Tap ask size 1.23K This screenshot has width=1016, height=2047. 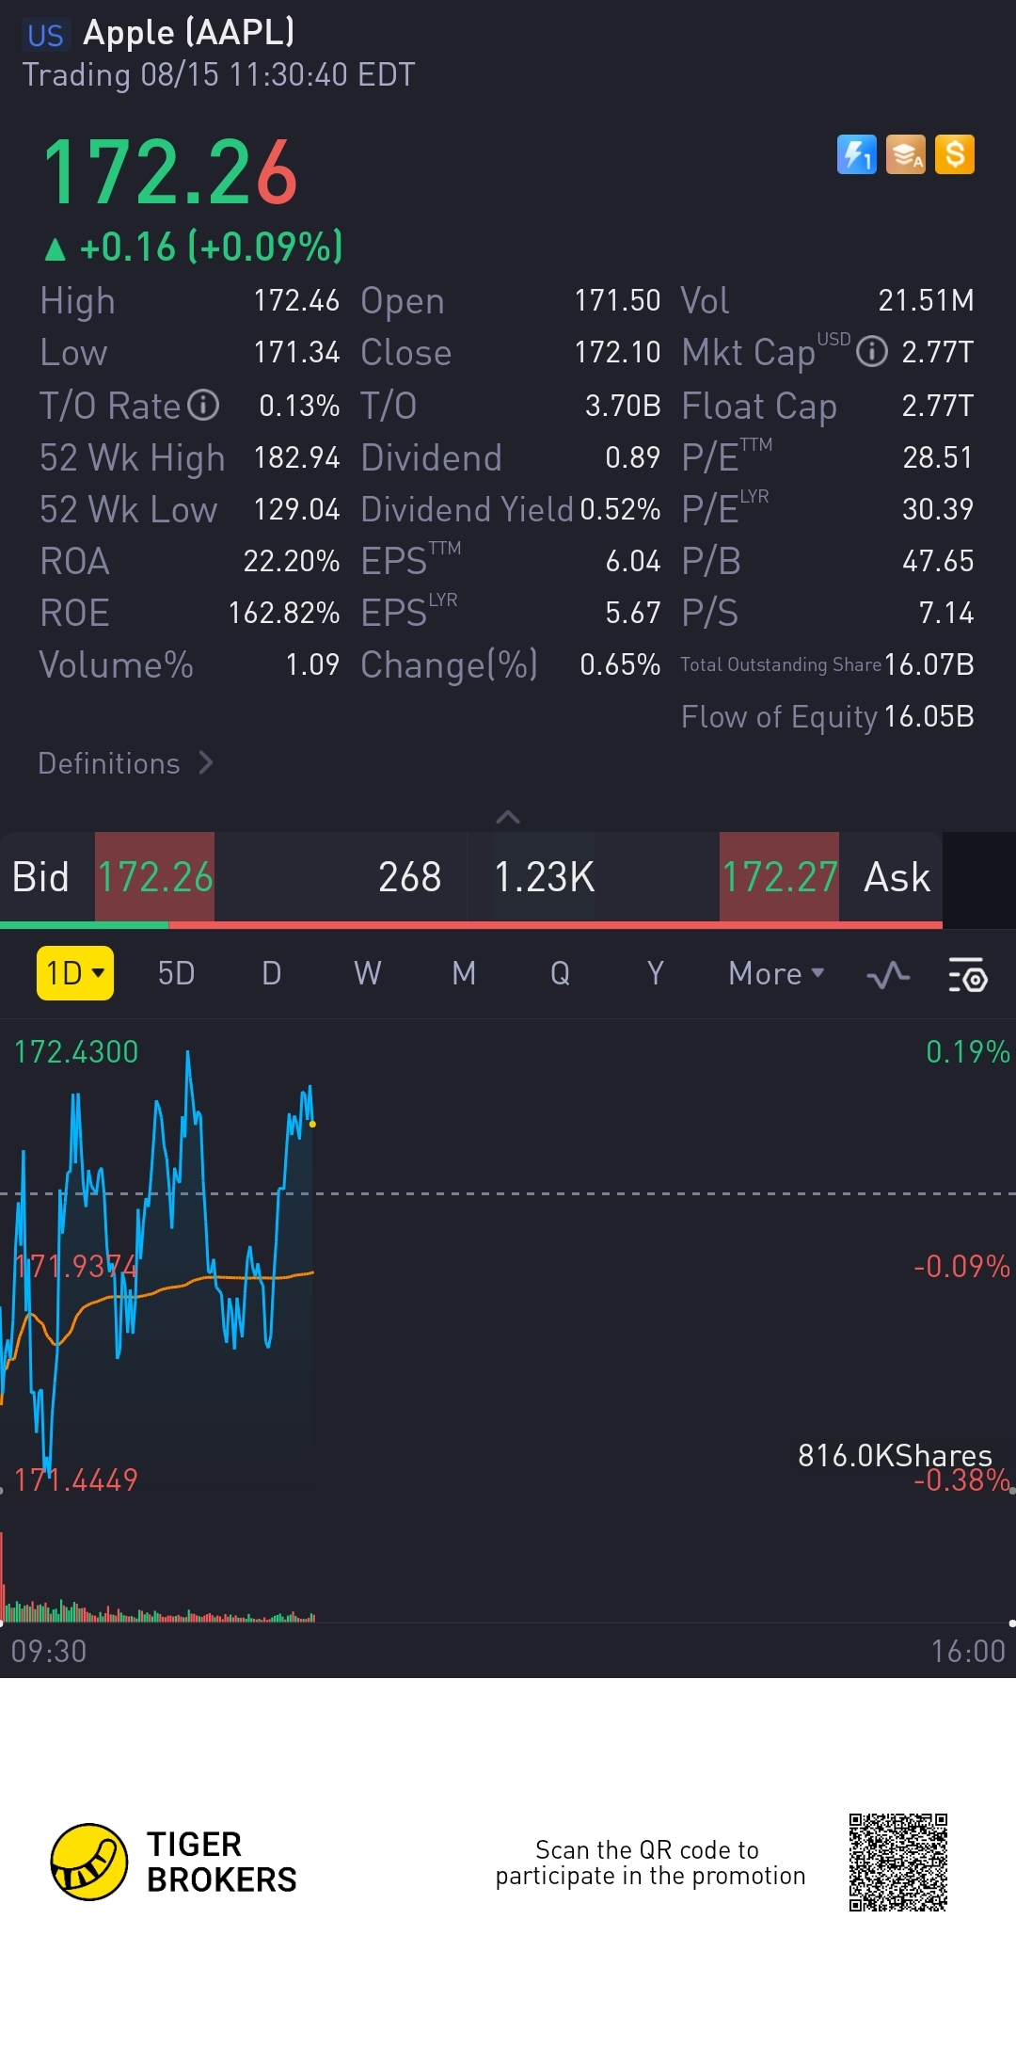[545, 877]
